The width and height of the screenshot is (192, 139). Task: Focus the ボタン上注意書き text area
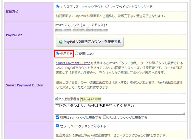coord(120,109)
